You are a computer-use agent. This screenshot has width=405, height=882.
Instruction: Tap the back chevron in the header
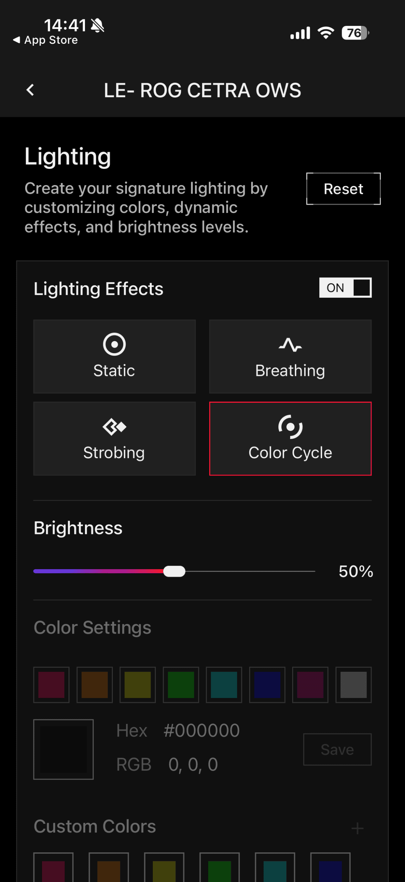pyautogui.click(x=30, y=90)
